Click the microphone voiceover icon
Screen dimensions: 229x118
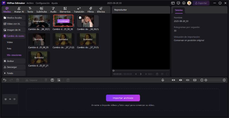pyautogui.click(x=163, y=80)
